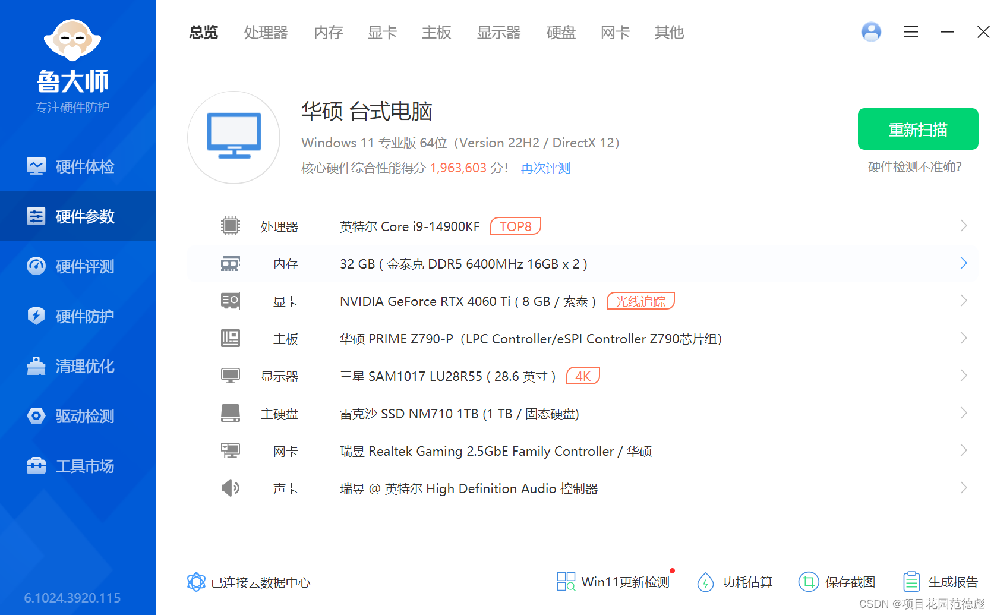Viewport: 994px width, 615px height.
Task: Click the 雷克沙 SSD NM710 1TB text
Action: [459, 414]
